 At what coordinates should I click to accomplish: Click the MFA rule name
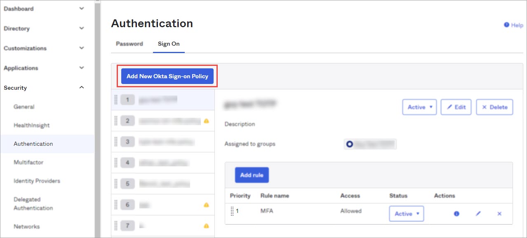(x=267, y=211)
